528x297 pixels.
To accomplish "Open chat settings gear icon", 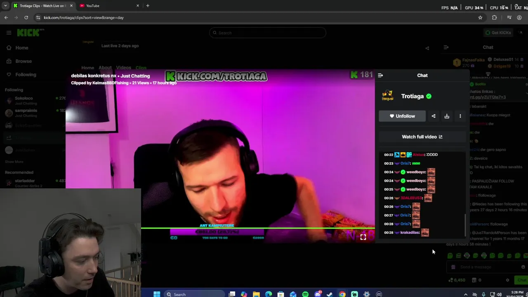I will pos(507,280).
